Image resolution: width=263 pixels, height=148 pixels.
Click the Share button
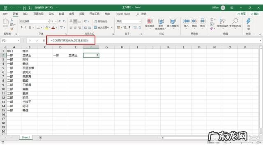coord(242,14)
